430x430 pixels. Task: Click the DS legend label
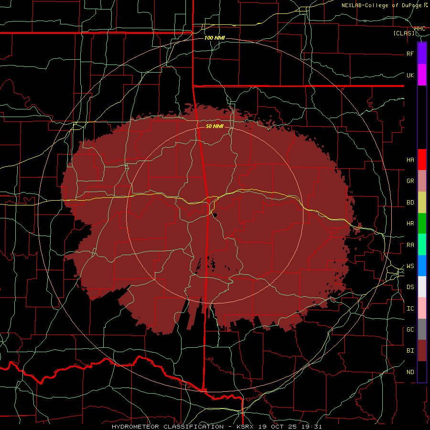[410, 287]
